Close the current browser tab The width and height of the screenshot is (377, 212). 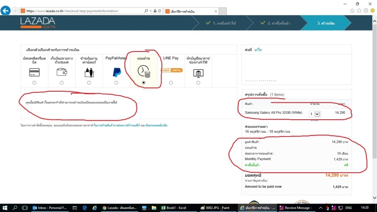(x=216, y=11)
